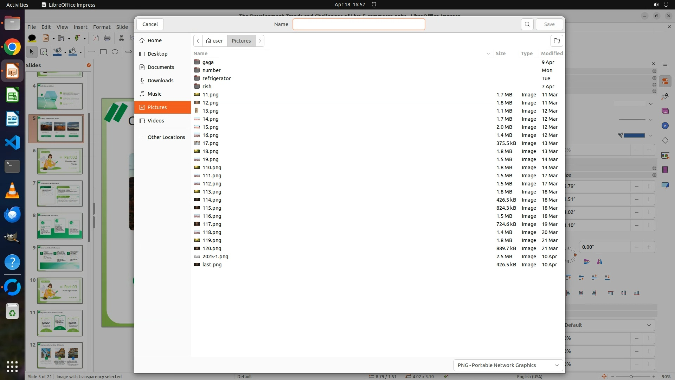The image size is (675, 380).
Task: Open the PNG file type dropdown
Action: 508,365
